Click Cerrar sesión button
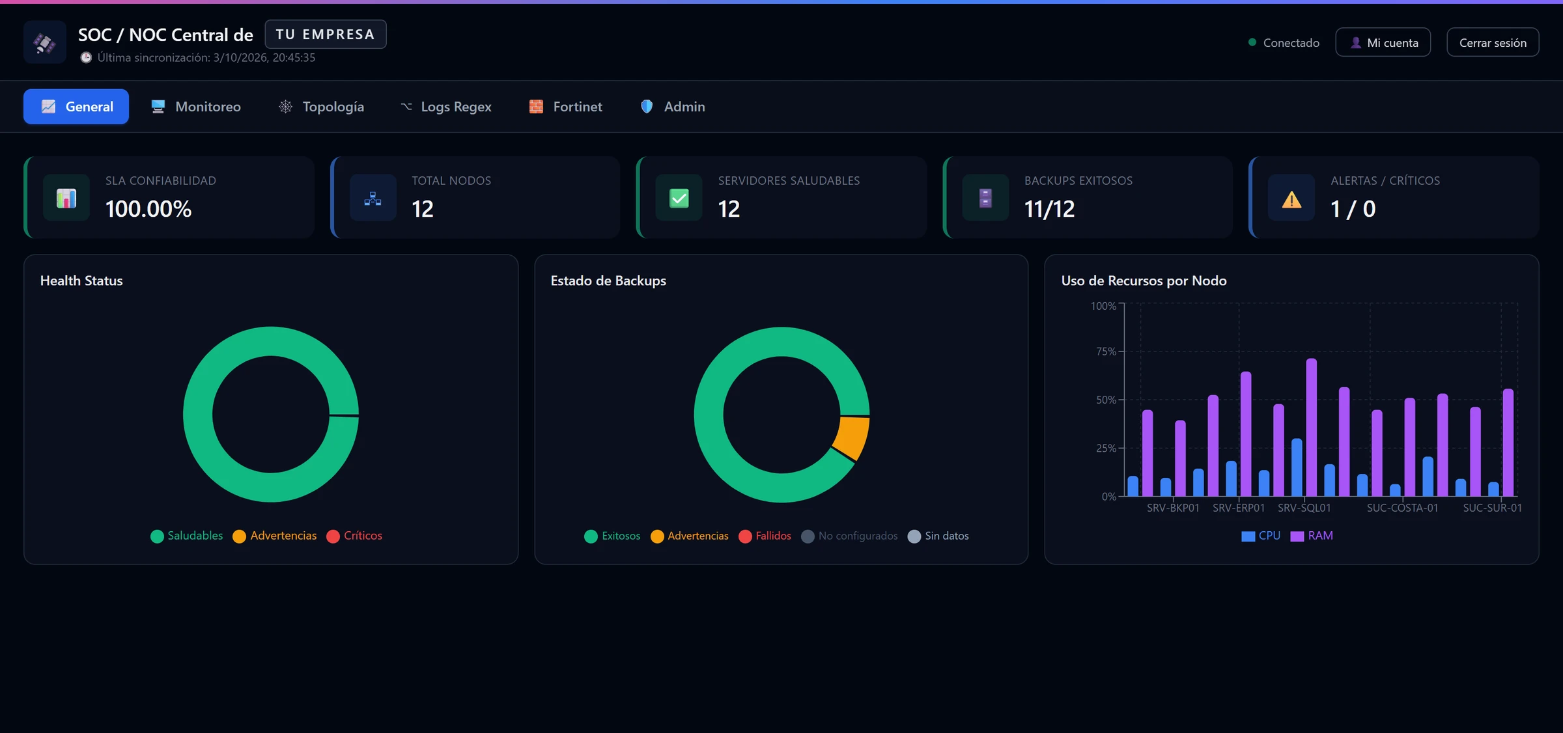The height and width of the screenshot is (733, 1563). point(1493,42)
